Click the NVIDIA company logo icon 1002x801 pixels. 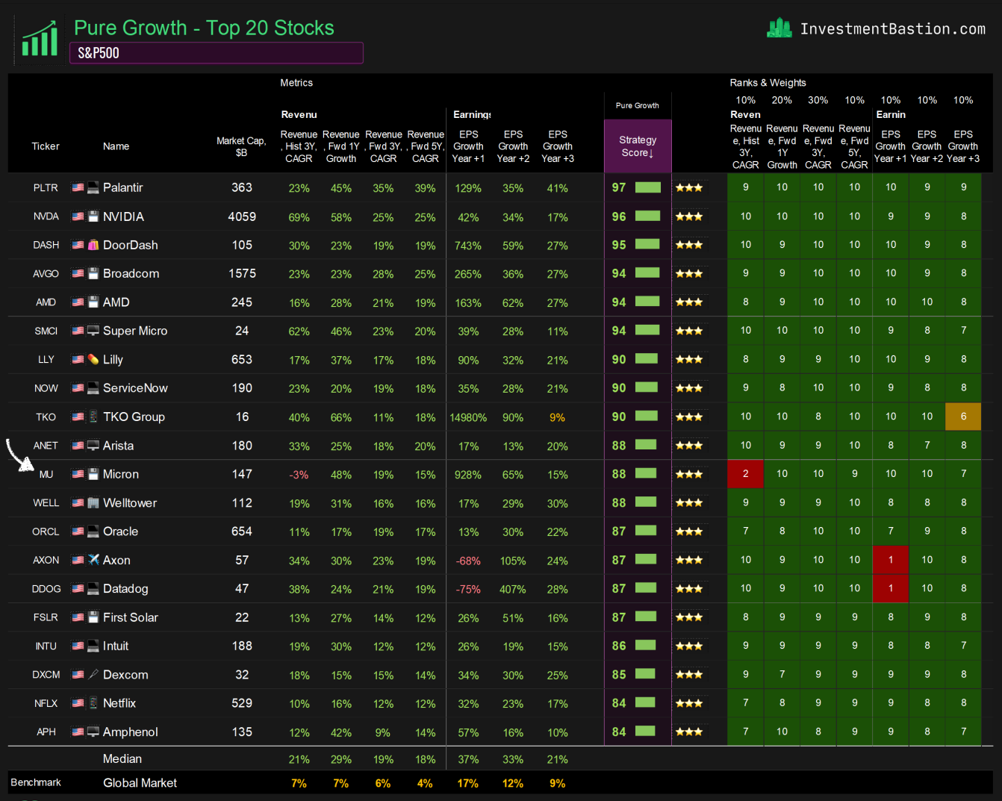(93, 216)
